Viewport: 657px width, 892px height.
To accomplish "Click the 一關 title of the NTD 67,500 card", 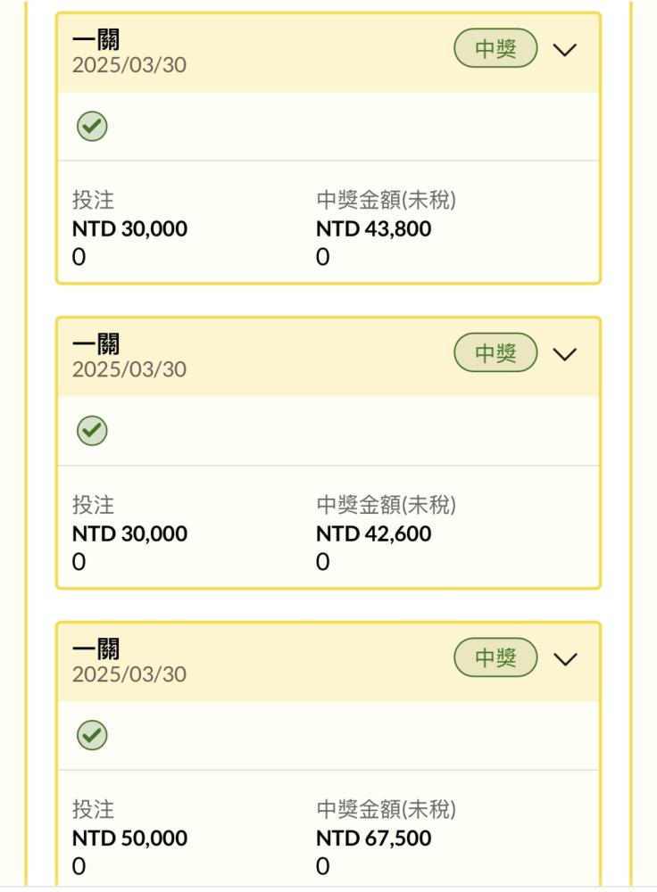I will [96, 648].
